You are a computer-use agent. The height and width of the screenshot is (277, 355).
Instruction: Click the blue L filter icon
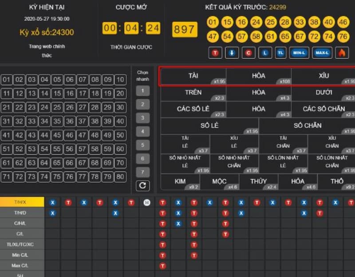[x=265, y=53]
